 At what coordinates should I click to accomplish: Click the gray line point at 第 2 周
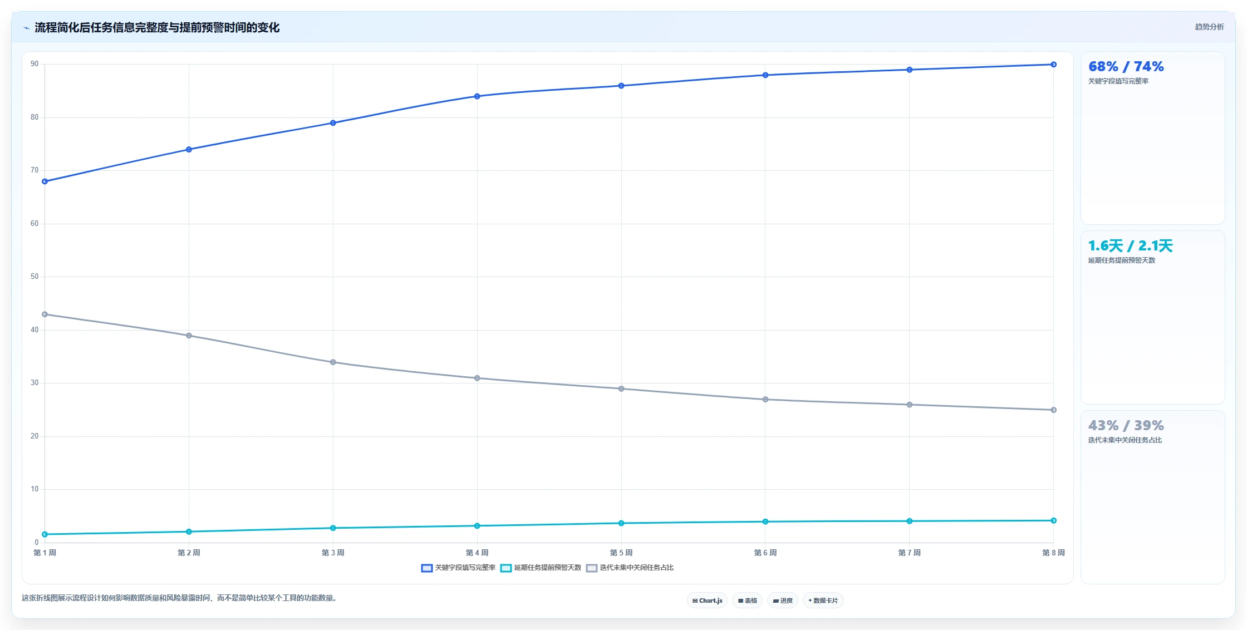point(189,336)
